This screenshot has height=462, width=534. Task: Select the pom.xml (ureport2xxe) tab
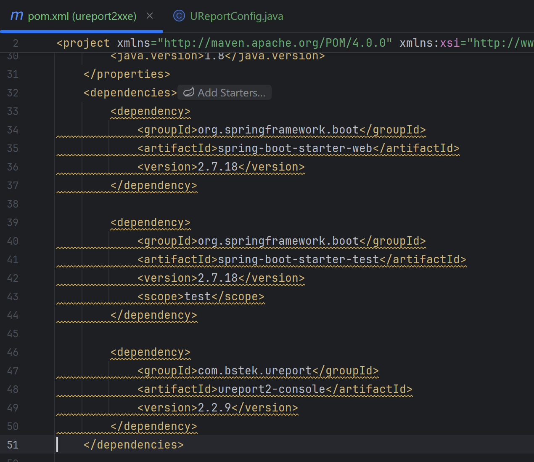[81, 16]
